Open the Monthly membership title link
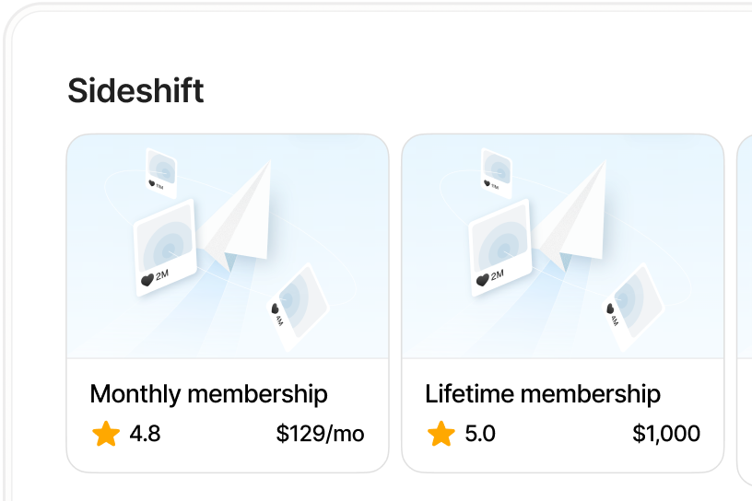This screenshot has width=752, height=501. pos(208,394)
